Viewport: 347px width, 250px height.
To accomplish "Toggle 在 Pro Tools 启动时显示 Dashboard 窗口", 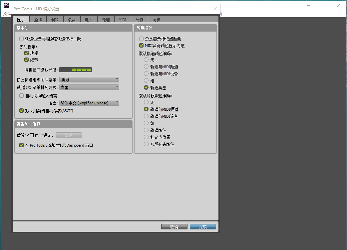I will (x=22, y=145).
